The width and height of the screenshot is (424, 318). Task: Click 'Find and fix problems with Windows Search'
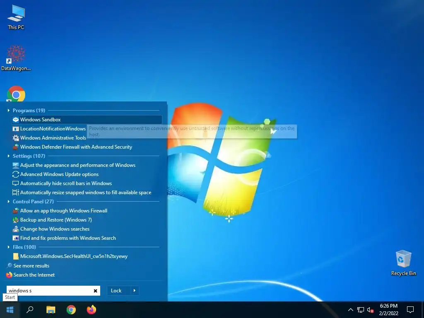(68, 238)
